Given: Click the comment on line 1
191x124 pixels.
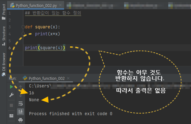Looking at the screenshot, I should click(53, 13).
